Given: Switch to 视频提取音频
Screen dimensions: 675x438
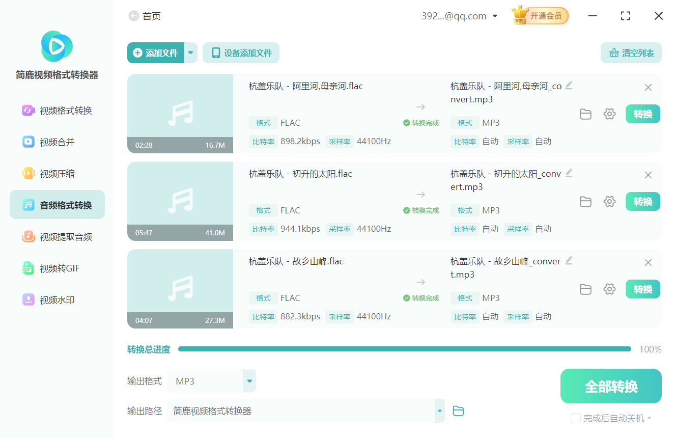Looking at the screenshot, I should tap(57, 236).
